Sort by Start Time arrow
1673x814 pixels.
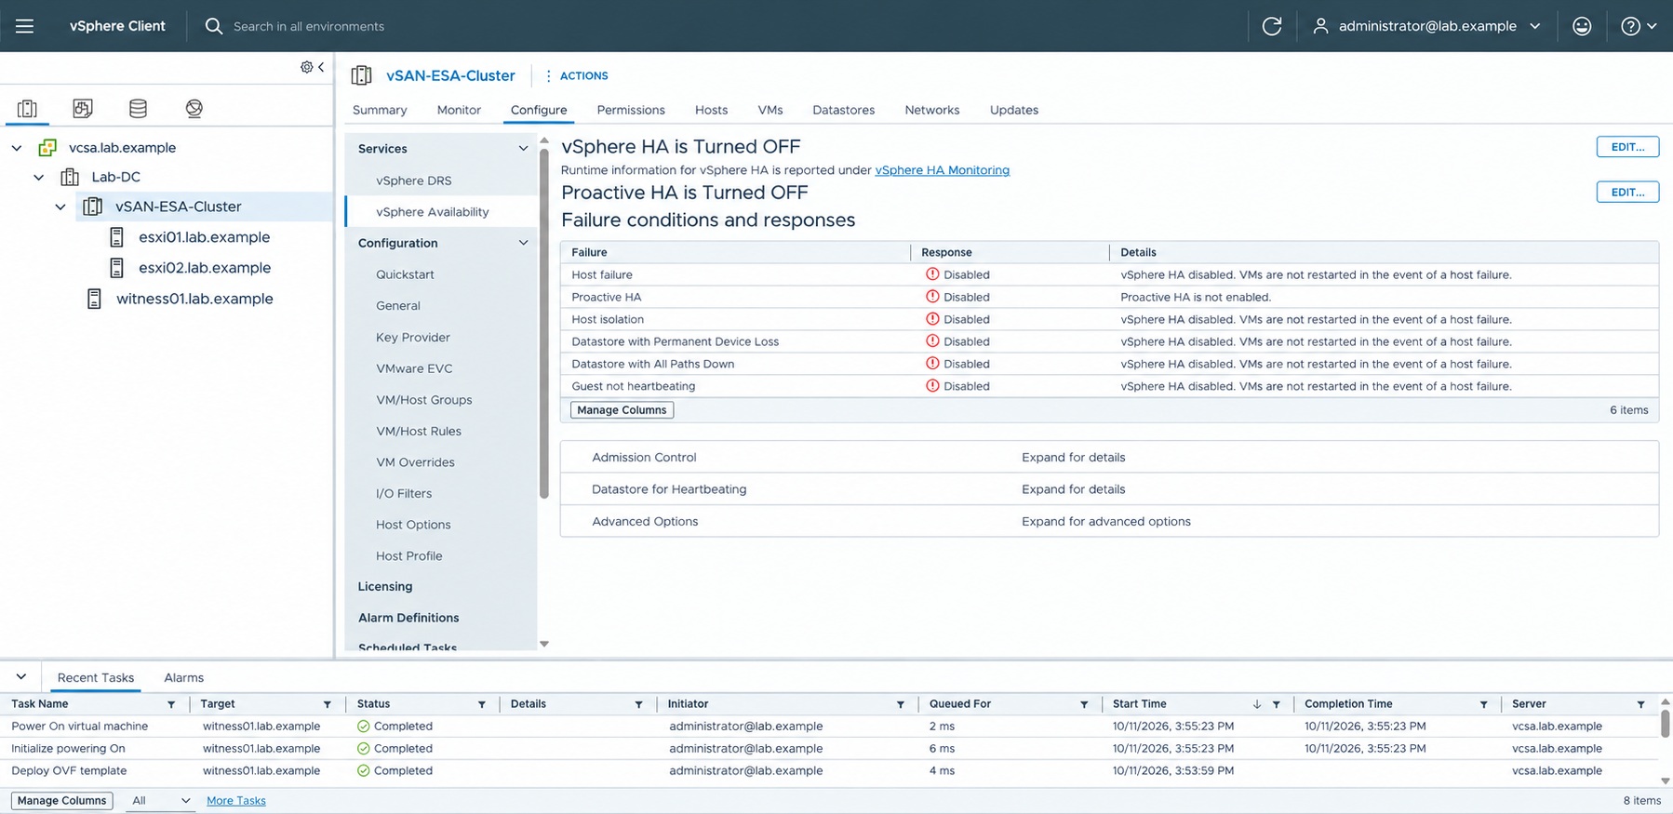pyautogui.click(x=1257, y=704)
